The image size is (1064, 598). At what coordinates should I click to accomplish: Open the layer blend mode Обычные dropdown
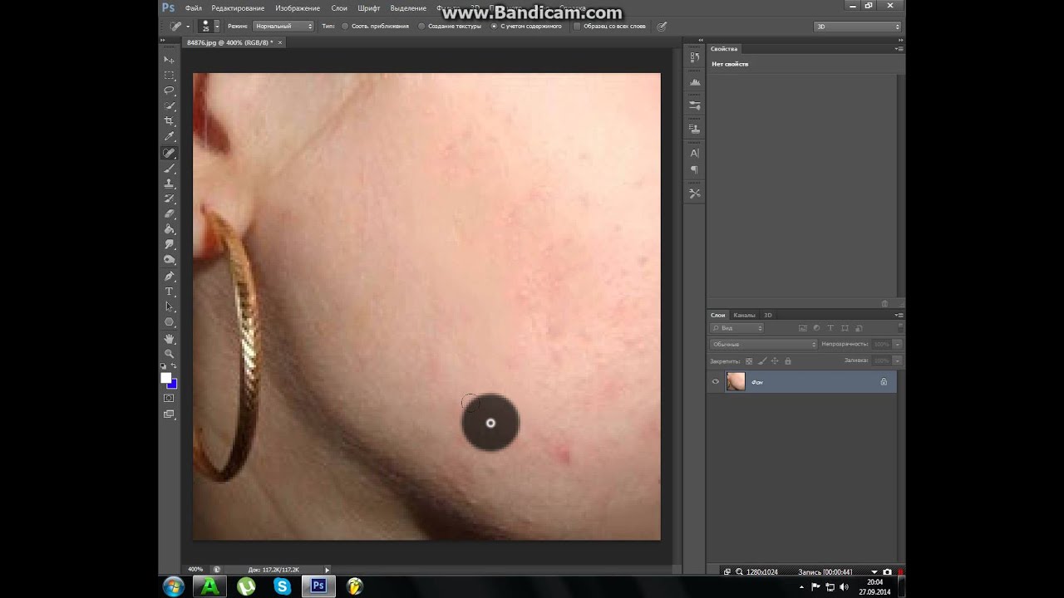(x=764, y=344)
